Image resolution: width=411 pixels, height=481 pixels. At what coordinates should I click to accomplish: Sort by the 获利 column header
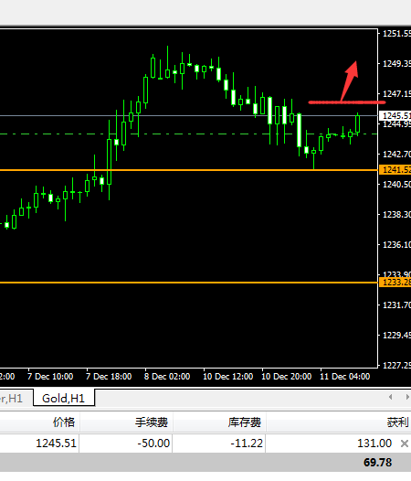[x=397, y=422]
